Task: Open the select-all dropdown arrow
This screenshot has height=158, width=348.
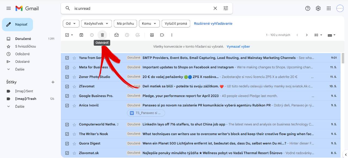Action: (72, 35)
